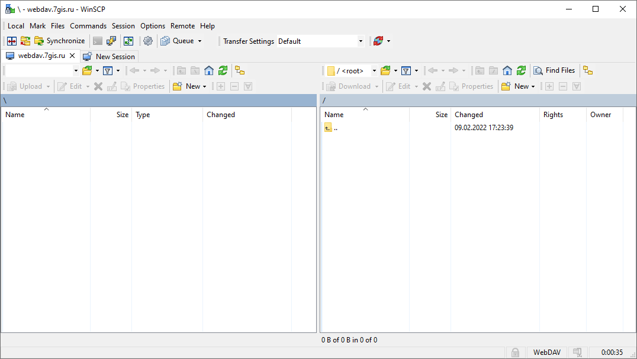Sort remote panel by Changed column header
This screenshot has width=637, height=359.
click(469, 115)
